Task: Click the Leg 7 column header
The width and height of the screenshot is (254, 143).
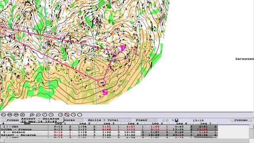Action: pyautogui.click(x=206, y=124)
